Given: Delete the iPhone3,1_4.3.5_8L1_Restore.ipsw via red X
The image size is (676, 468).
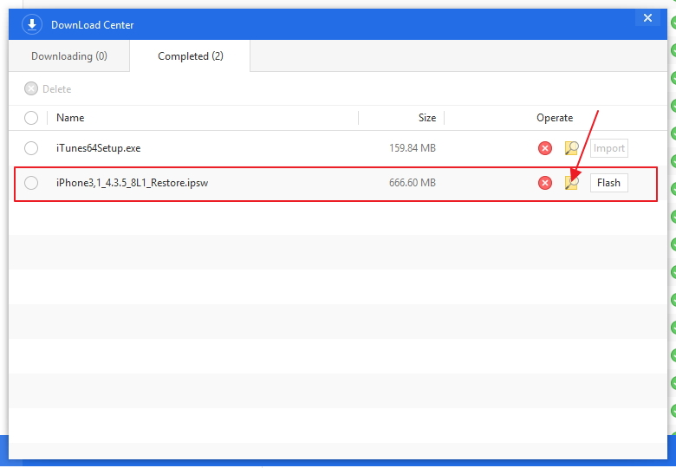Looking at the screenshot, I should pyautogui.click(x=545, y=183).
